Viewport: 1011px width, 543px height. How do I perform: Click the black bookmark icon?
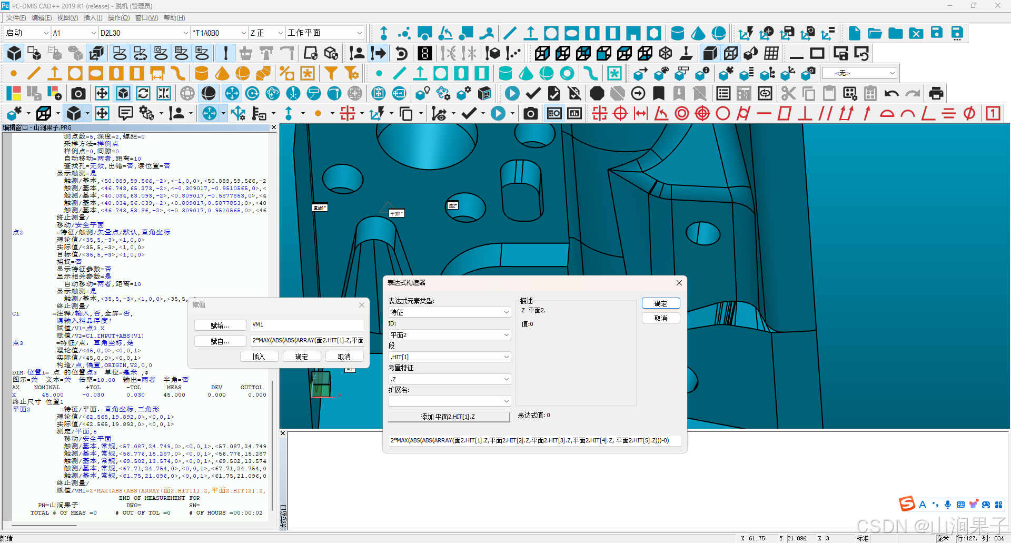click(659, 93)
